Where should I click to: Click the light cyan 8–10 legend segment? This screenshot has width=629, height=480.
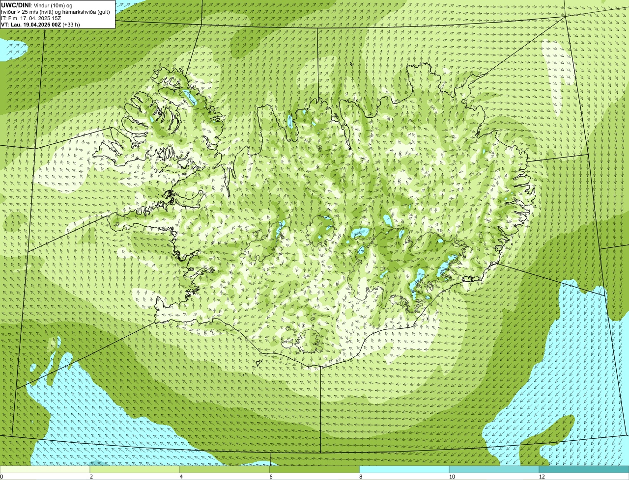tap(404, 469)
